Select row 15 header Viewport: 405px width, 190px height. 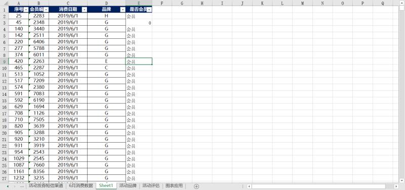(x=4, y=100)
